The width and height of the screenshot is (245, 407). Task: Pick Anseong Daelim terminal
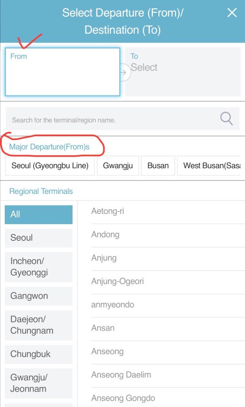click(x=121, y=375)
